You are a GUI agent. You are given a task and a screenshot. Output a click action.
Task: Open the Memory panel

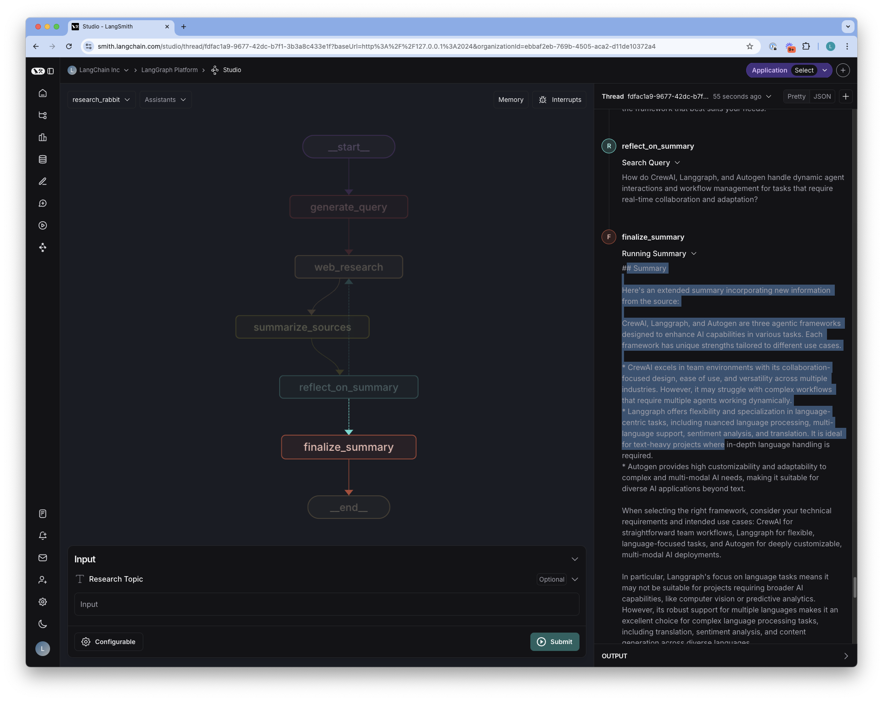click(510, 99)
